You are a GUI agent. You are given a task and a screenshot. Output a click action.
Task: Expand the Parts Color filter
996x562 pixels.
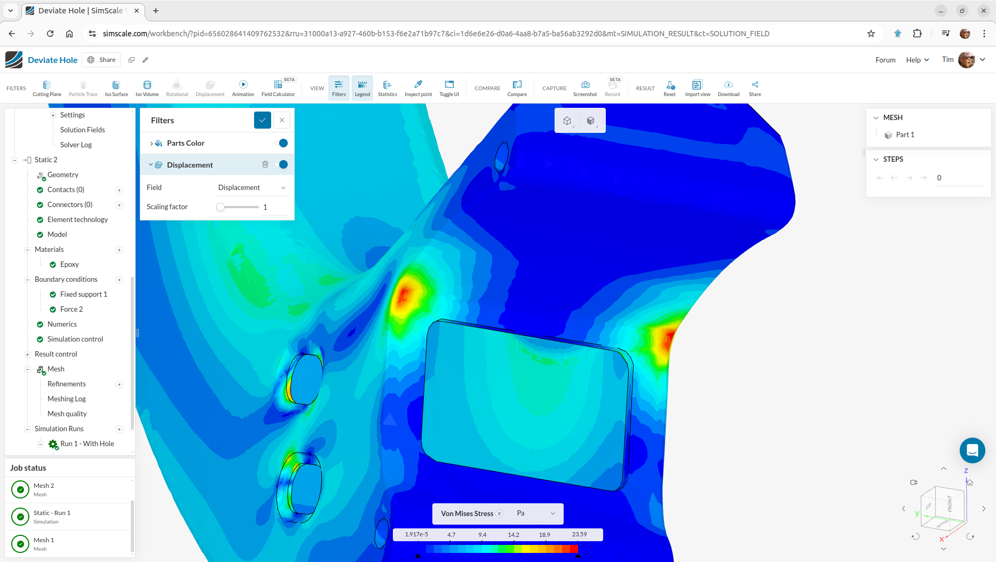(152, 143)
